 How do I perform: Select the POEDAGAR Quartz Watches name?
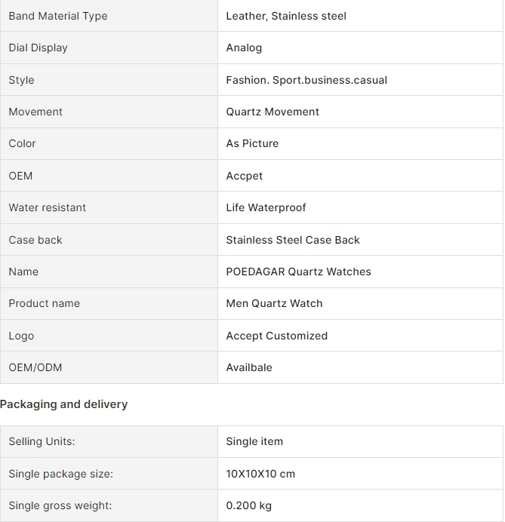coord(298,272)
